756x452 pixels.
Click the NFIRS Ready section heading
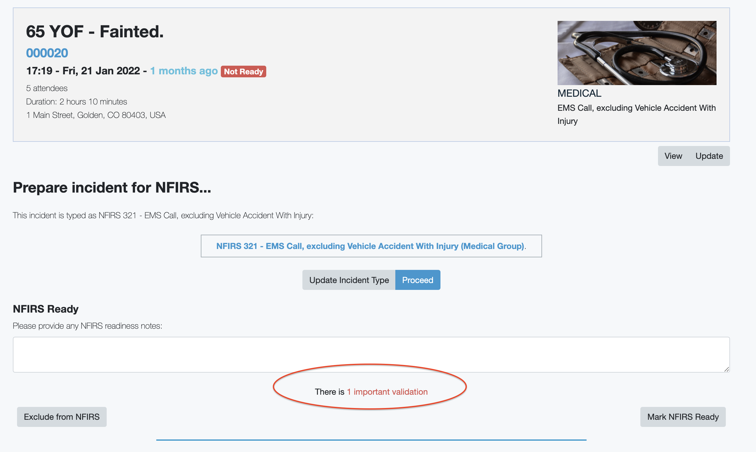click(46, 309)
